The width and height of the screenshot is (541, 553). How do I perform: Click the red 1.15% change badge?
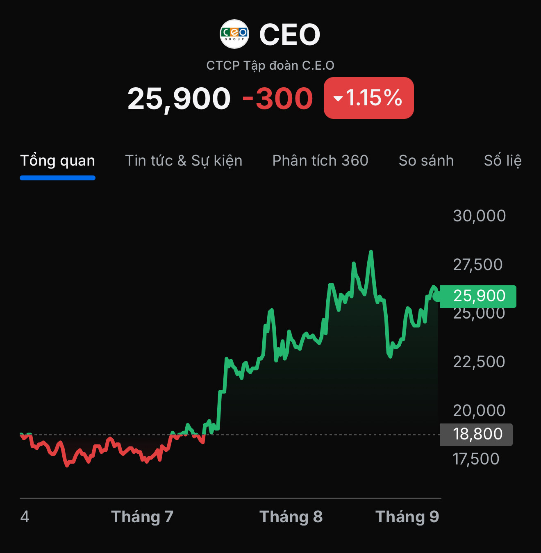point(369,98)
